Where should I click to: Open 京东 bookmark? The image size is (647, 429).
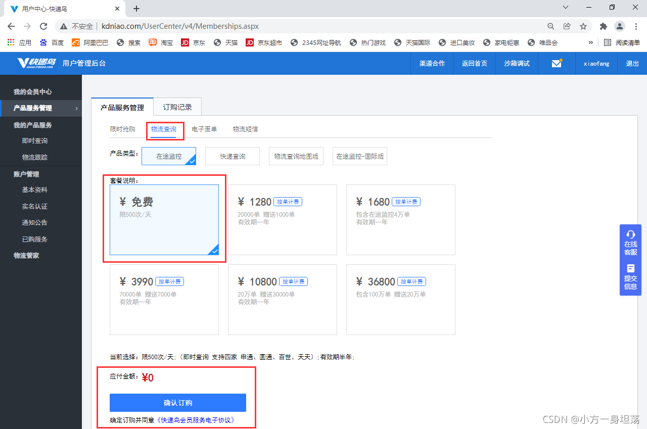click(193, 42)
